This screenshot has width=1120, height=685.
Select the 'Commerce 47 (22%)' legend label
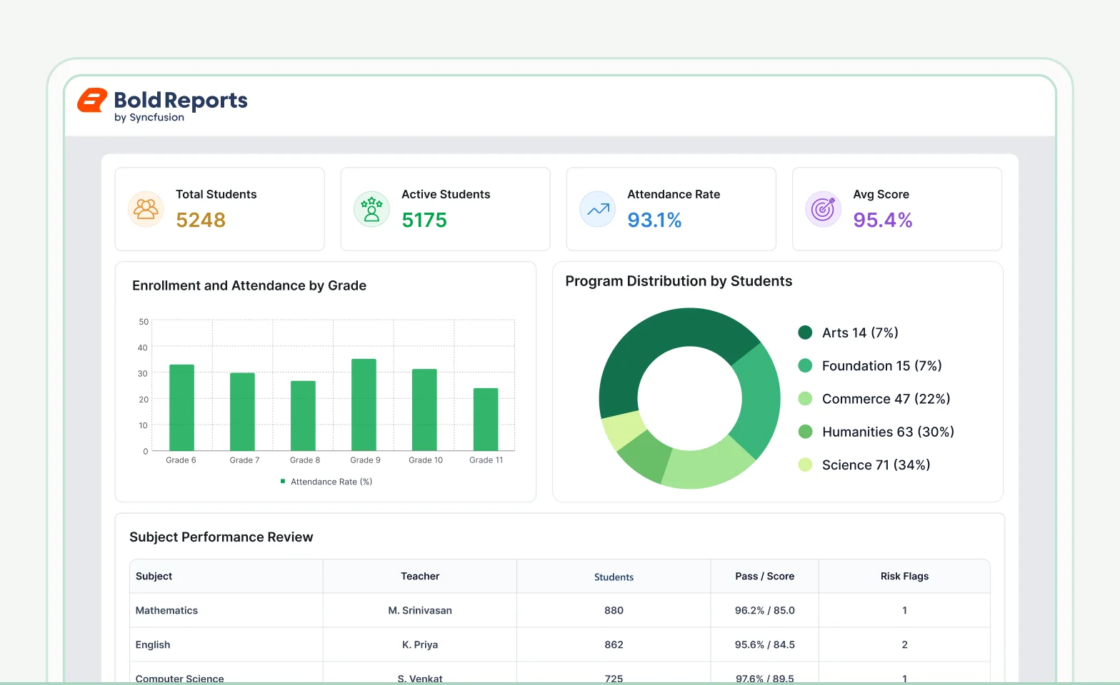pyautogui.click(x=886, y=399)
